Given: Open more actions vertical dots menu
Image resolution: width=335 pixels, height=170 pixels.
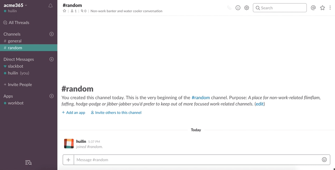Looking at the screenshot, I should pos(330,8).
